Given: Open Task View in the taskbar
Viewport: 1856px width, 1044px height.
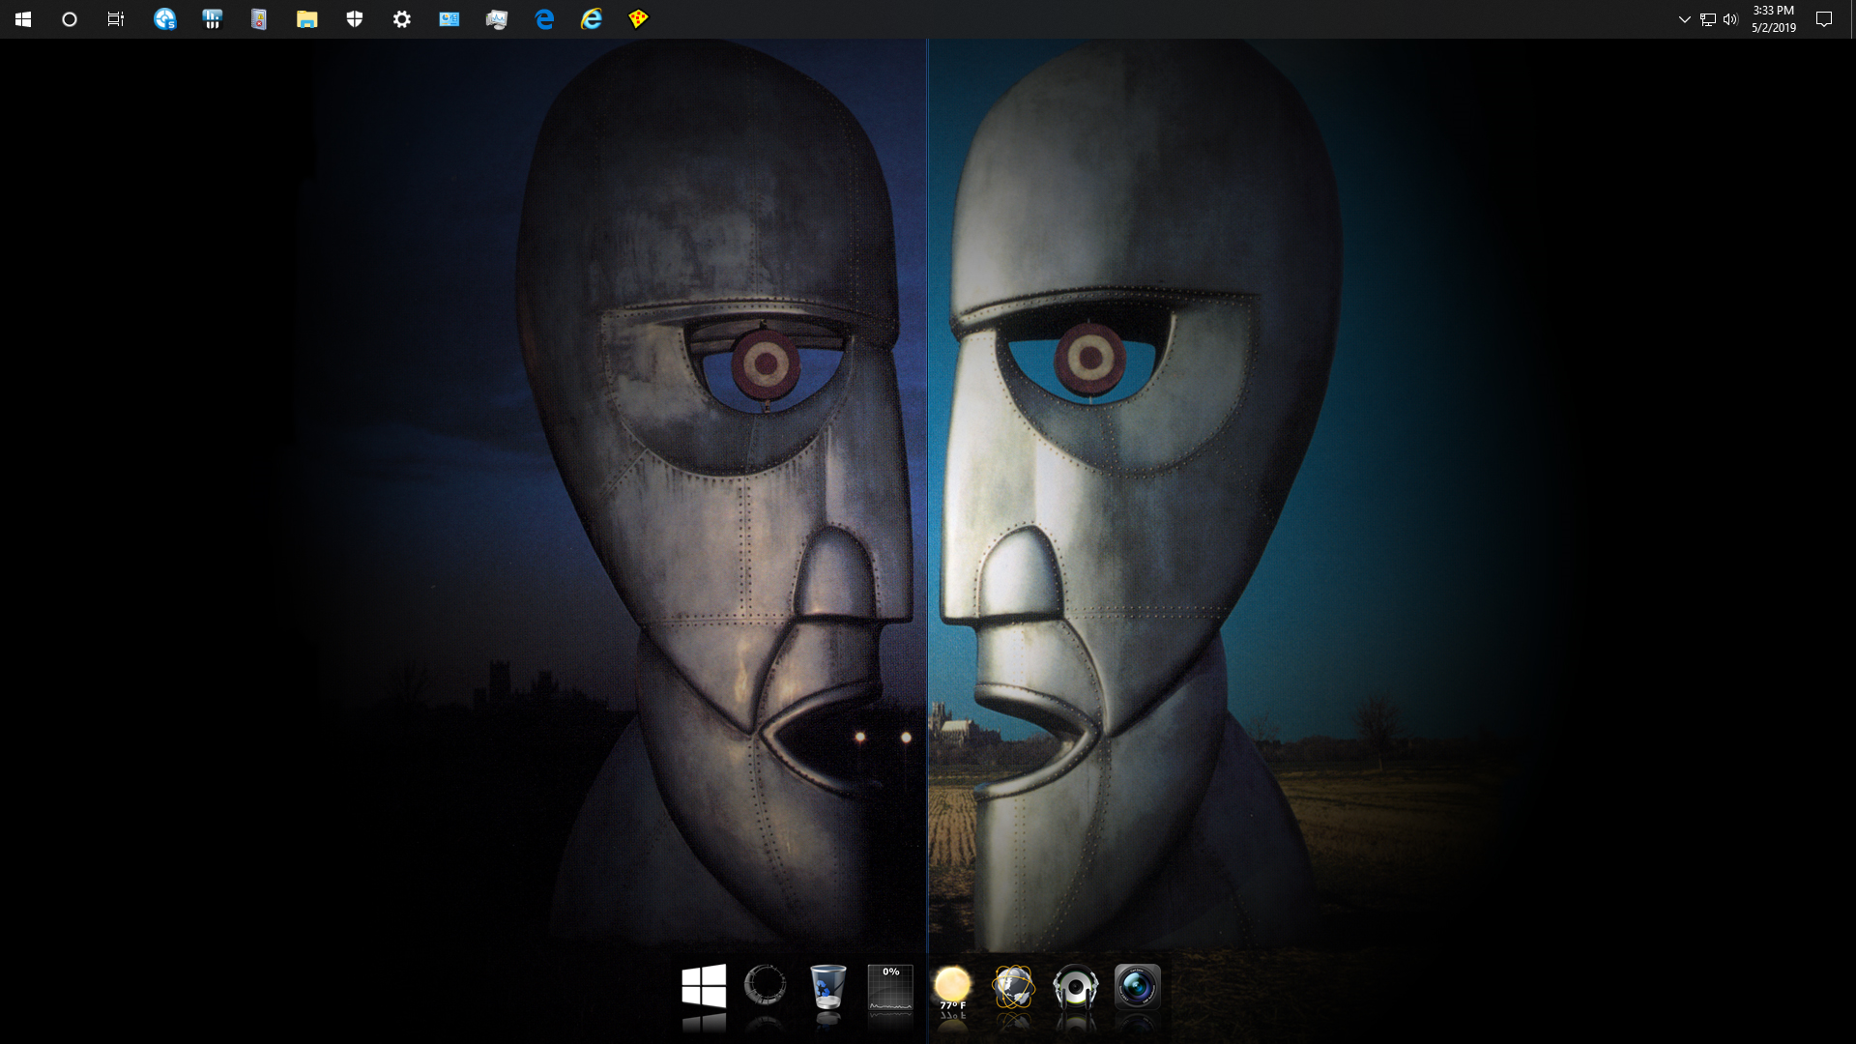Looking at the screenshot, I should click(116, 19).
